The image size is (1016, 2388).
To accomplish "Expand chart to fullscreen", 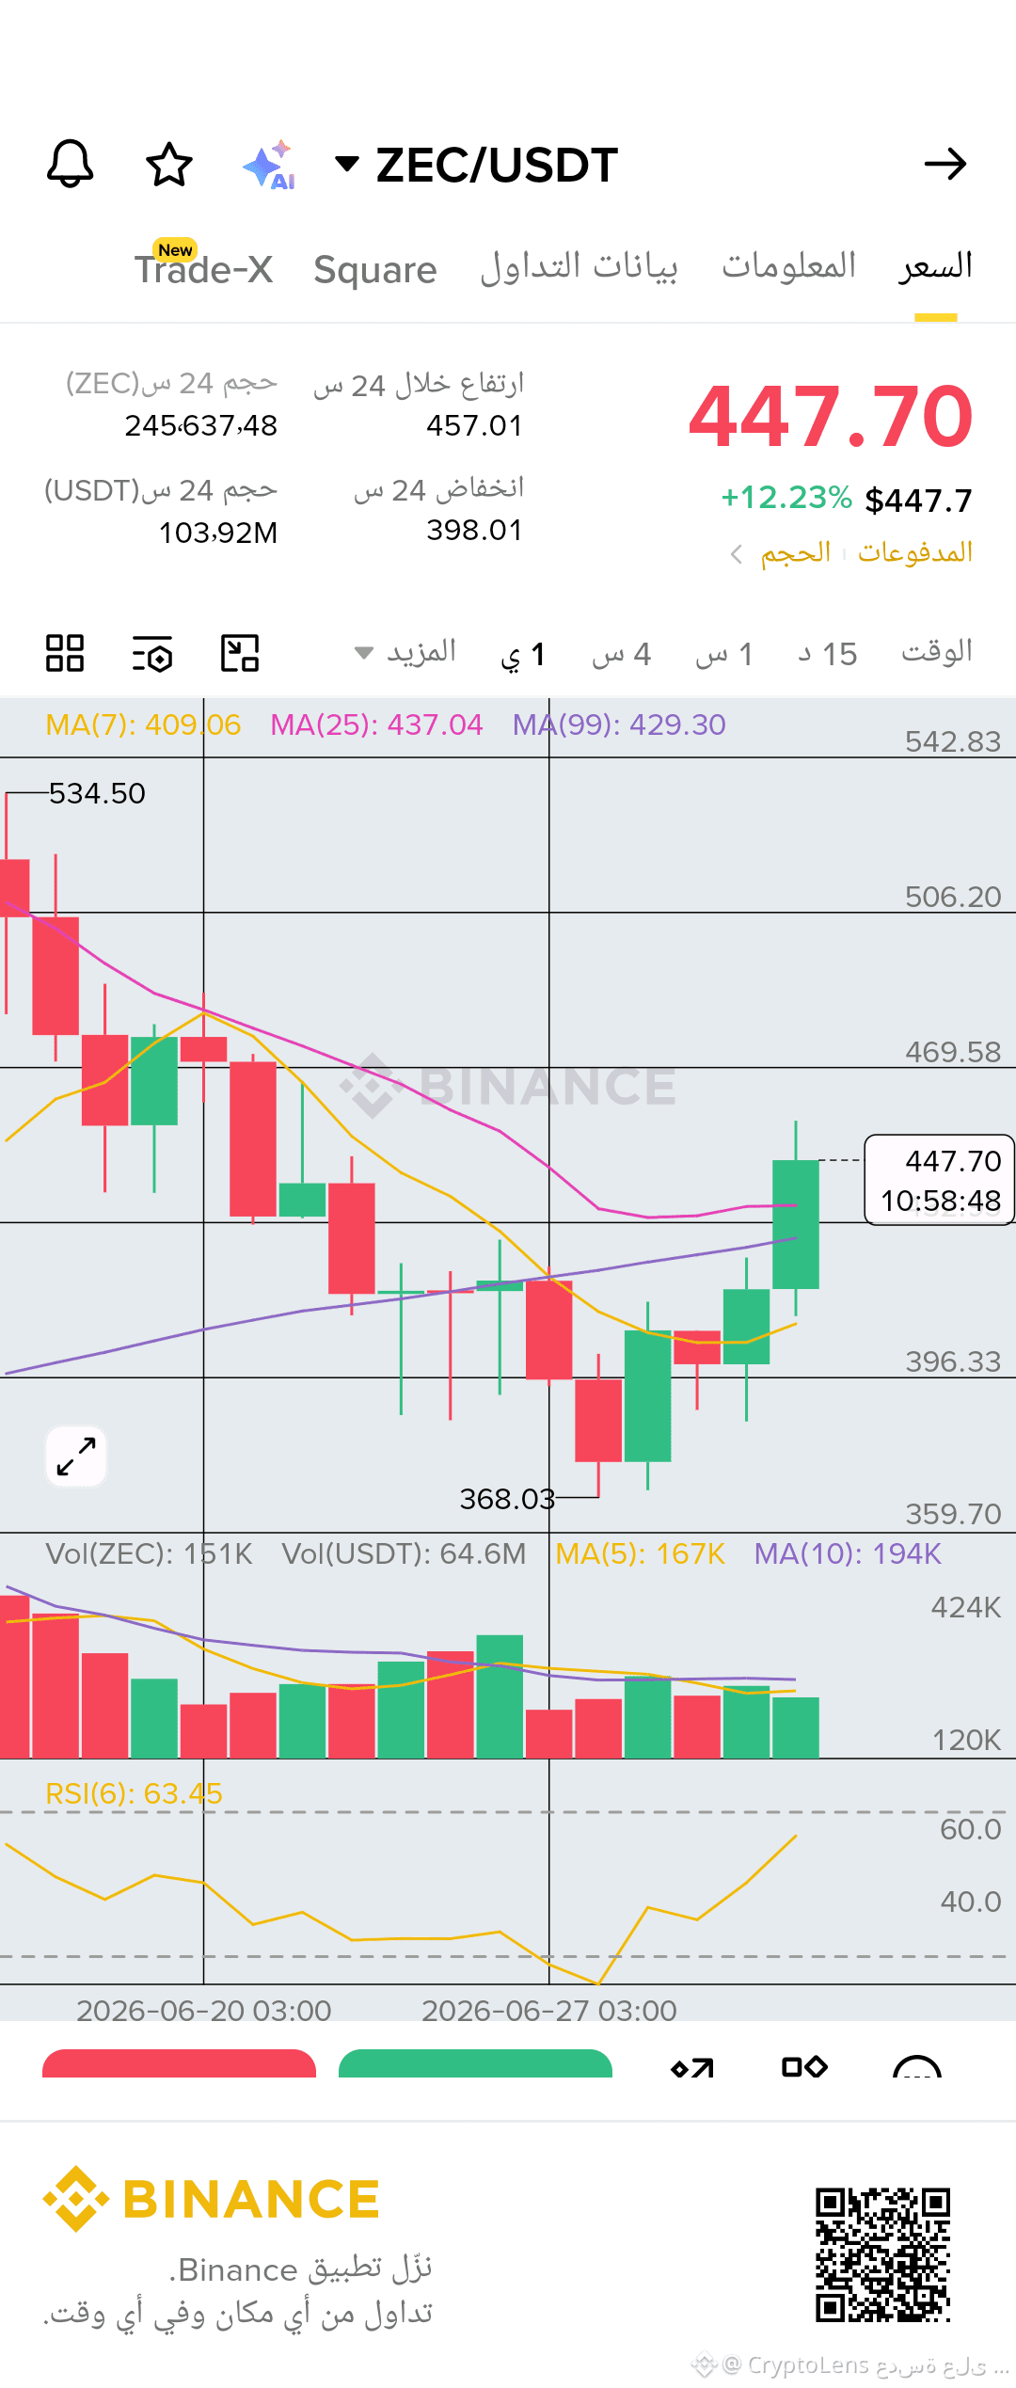I will tap(76, 1457).
